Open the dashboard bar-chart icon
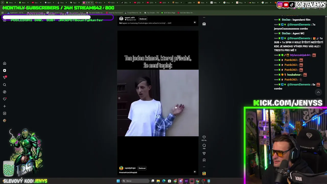 click(5, 113)
